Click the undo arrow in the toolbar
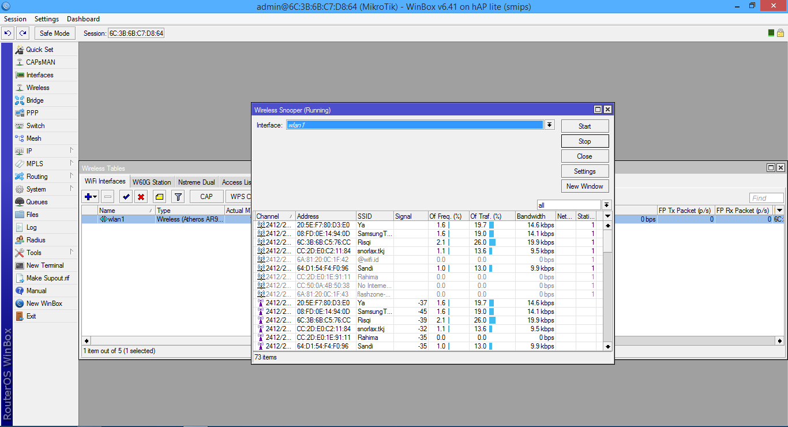The height and width of the screenshot is (427, 788). tap(7, 33)
